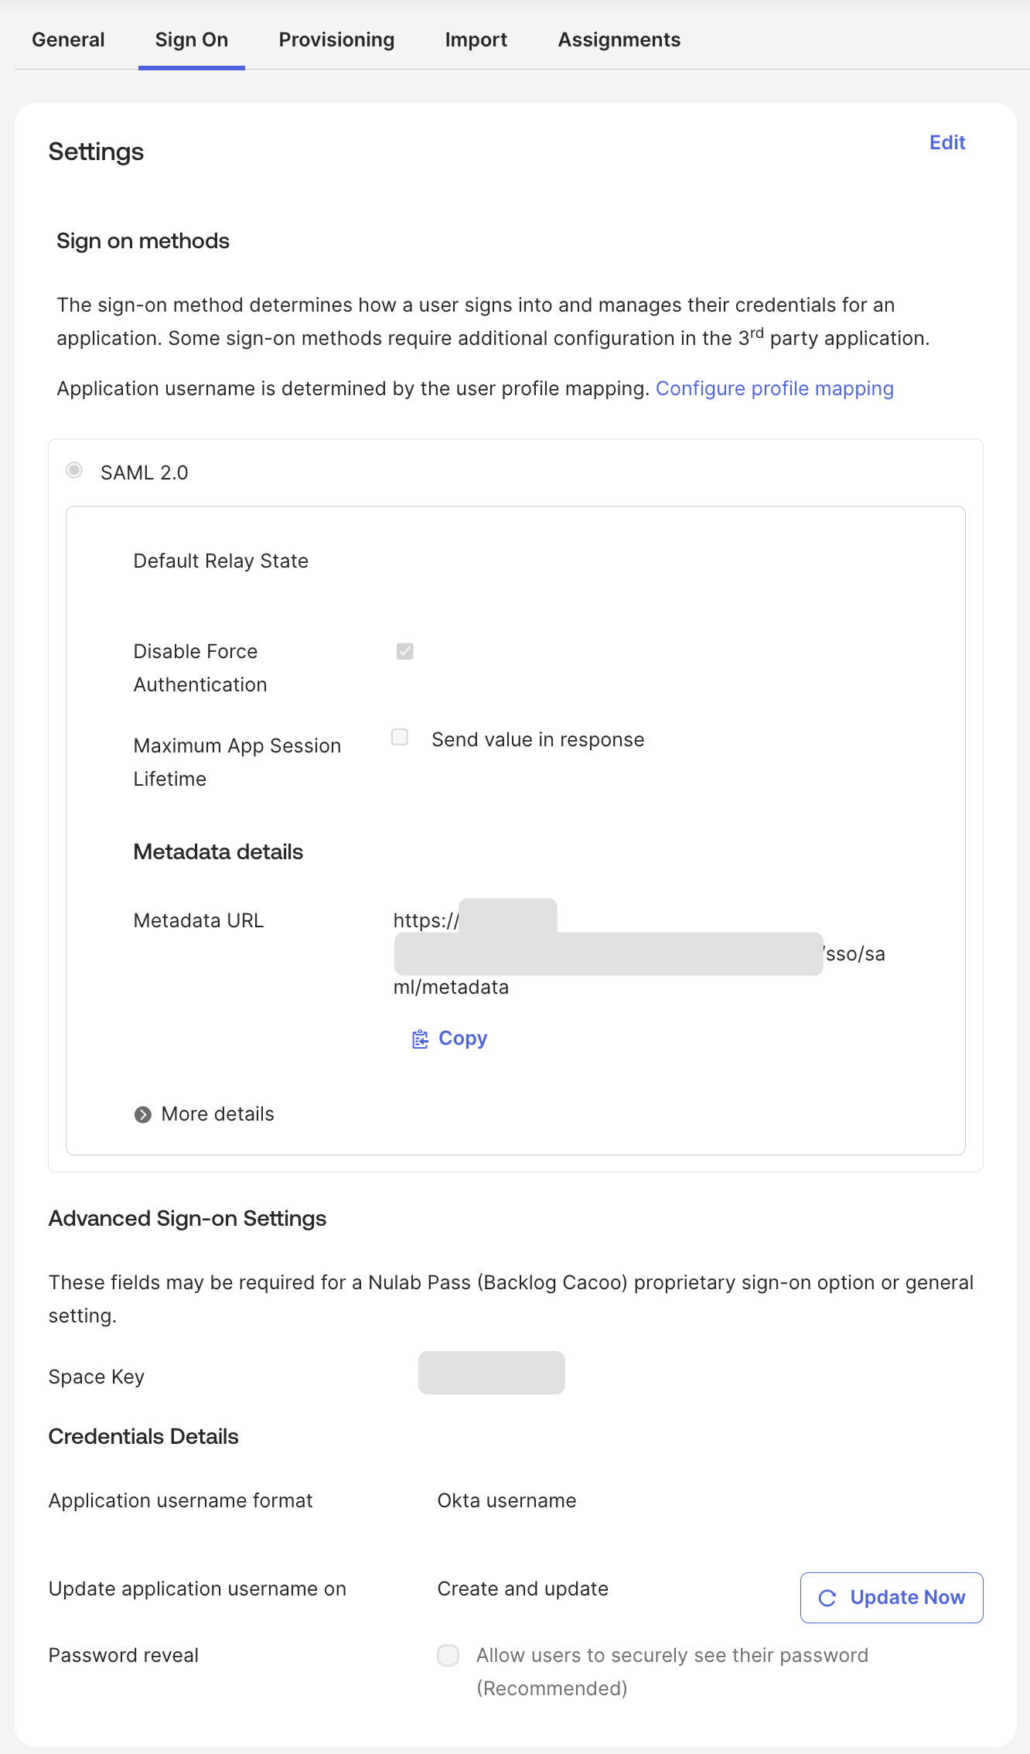1030x1754 pixels.
Task: Click the Edit link in Settings
Action: 947,142
